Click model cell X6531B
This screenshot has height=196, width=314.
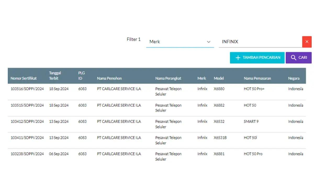[220, 138]
